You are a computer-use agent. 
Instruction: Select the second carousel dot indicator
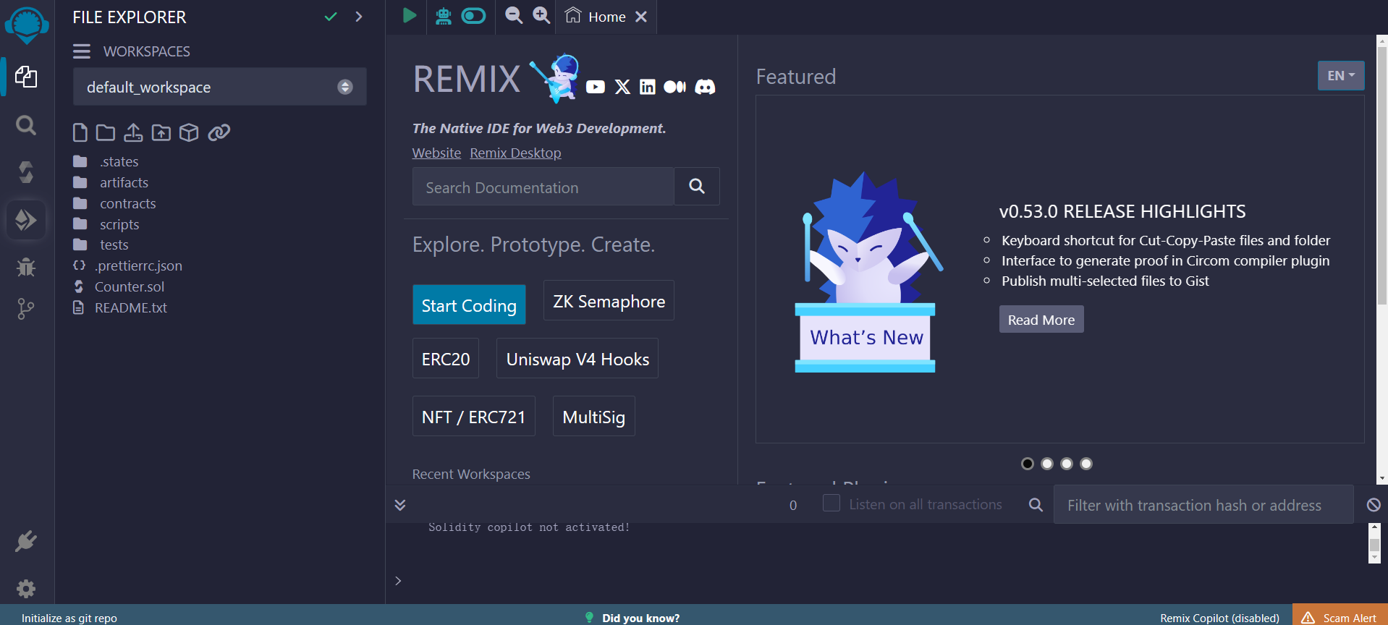1047,464
